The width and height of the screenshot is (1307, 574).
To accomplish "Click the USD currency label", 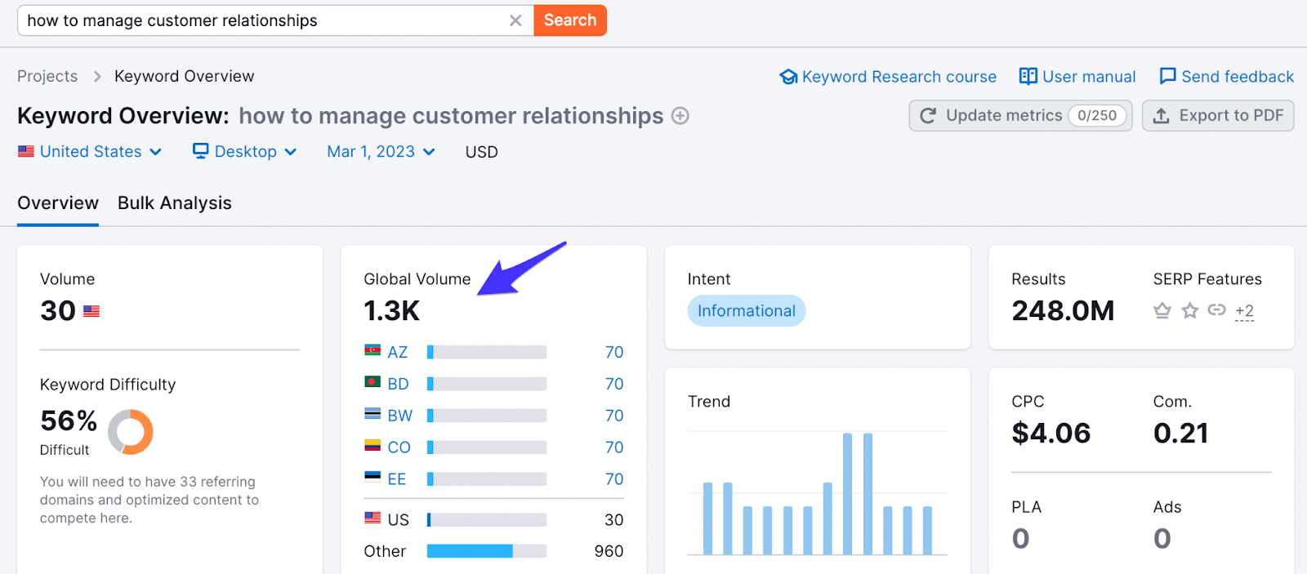I will (481, 152).
